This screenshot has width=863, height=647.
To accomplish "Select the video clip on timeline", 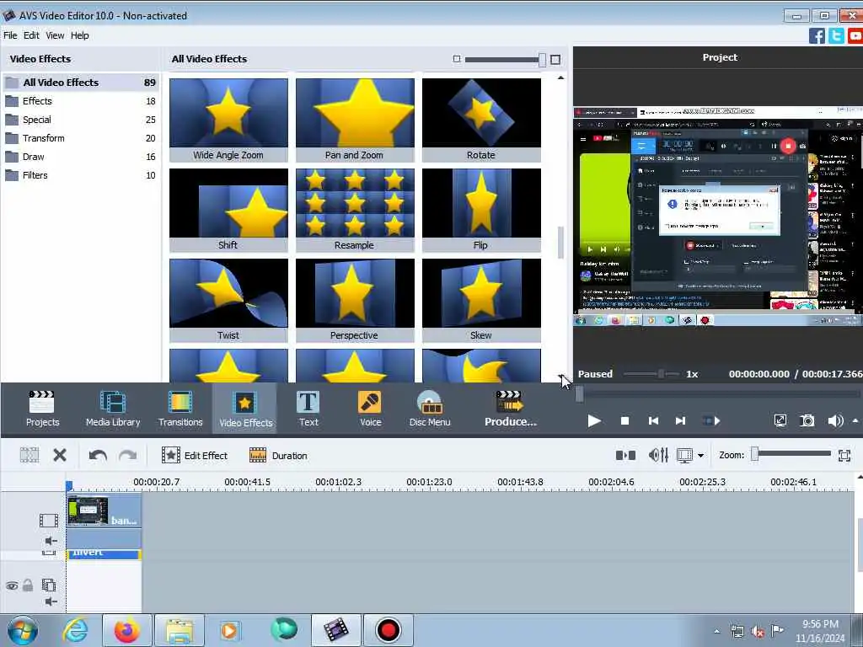I will click(104, 511).
